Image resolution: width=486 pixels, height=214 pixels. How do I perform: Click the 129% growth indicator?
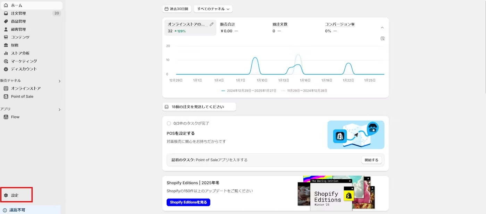pos(180,31)
